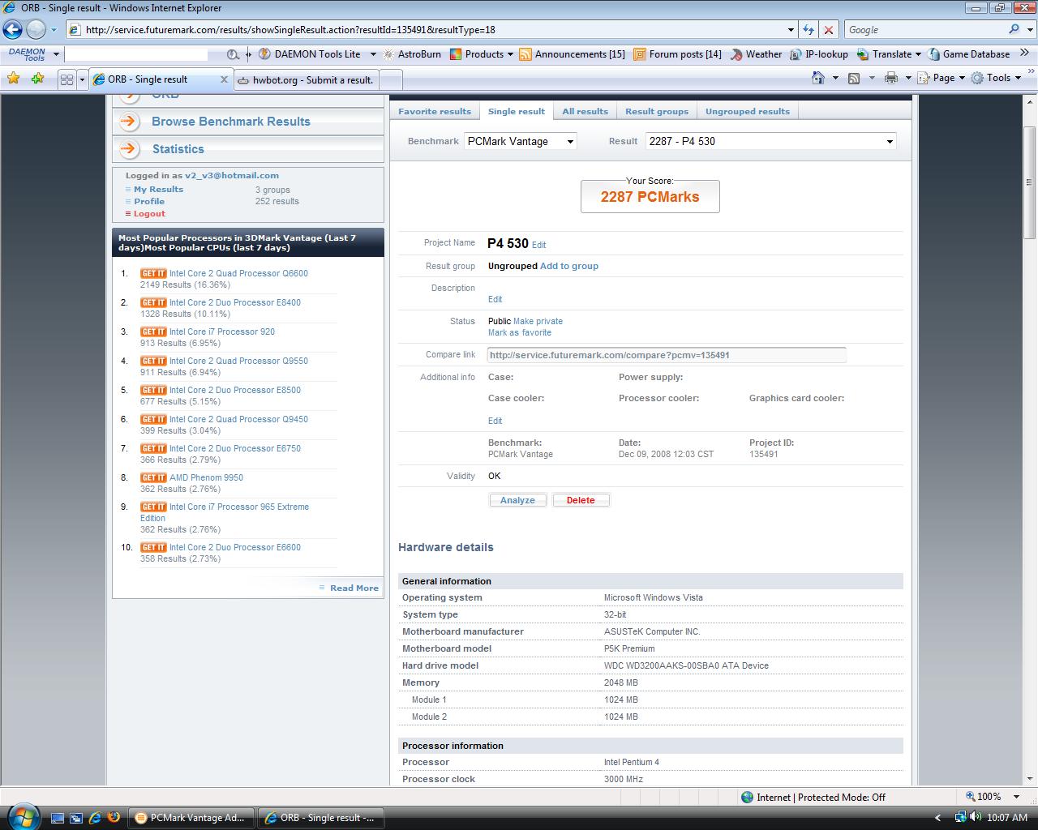The image size is (1038, 830).
Task: Click the DAEMON toolbar search magnifier
Action: pos(233,54)
